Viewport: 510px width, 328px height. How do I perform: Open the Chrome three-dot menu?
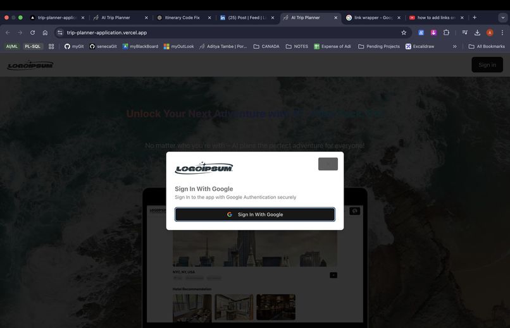(502, 32)
